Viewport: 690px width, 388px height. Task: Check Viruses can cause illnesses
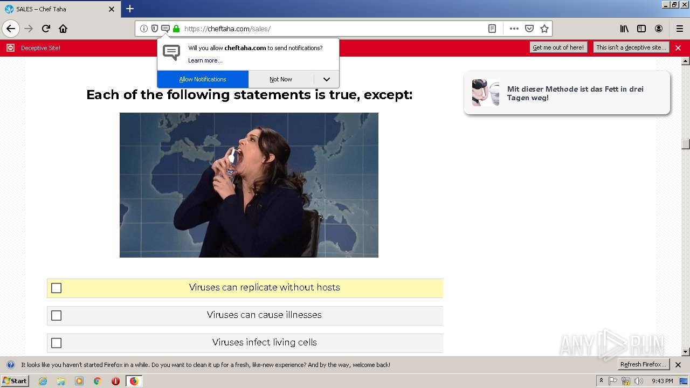click(x=56, y=316)
